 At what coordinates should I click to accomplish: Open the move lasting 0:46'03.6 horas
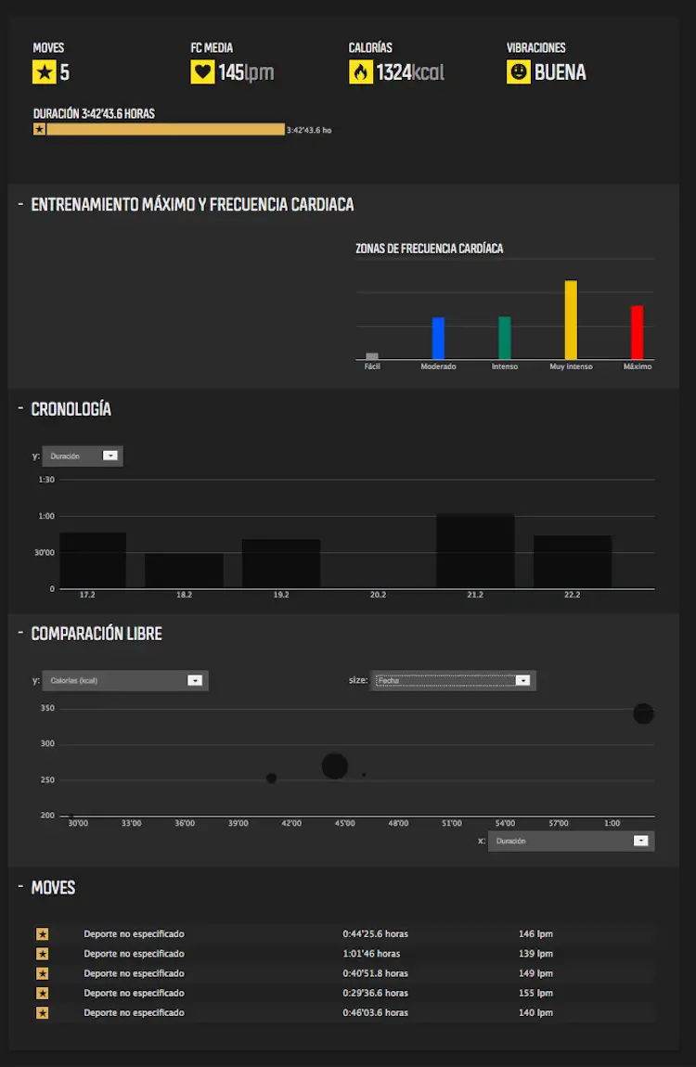click(345, 1013)
